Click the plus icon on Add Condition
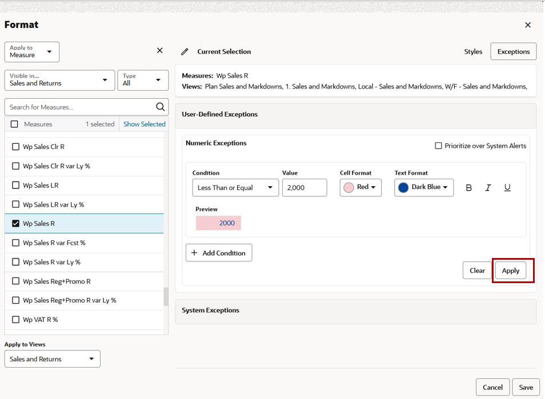The width and height of the screenshot is (545, 399). pyautogui.click(x=194, y=253)
